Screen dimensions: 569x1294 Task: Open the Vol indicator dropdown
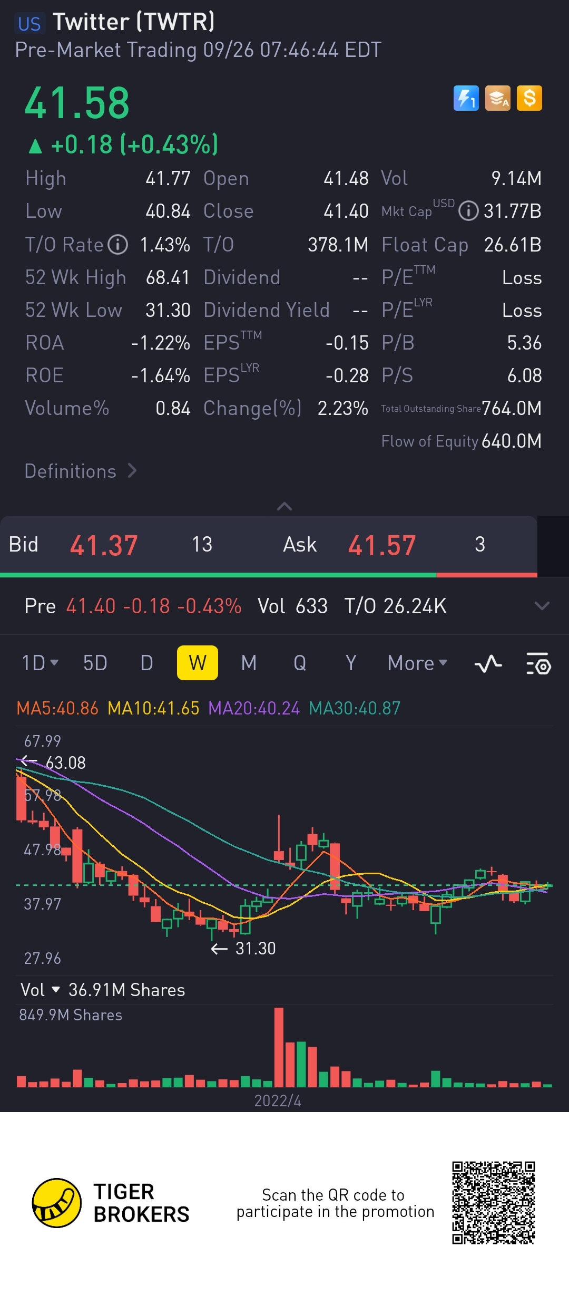coord(40,990)
